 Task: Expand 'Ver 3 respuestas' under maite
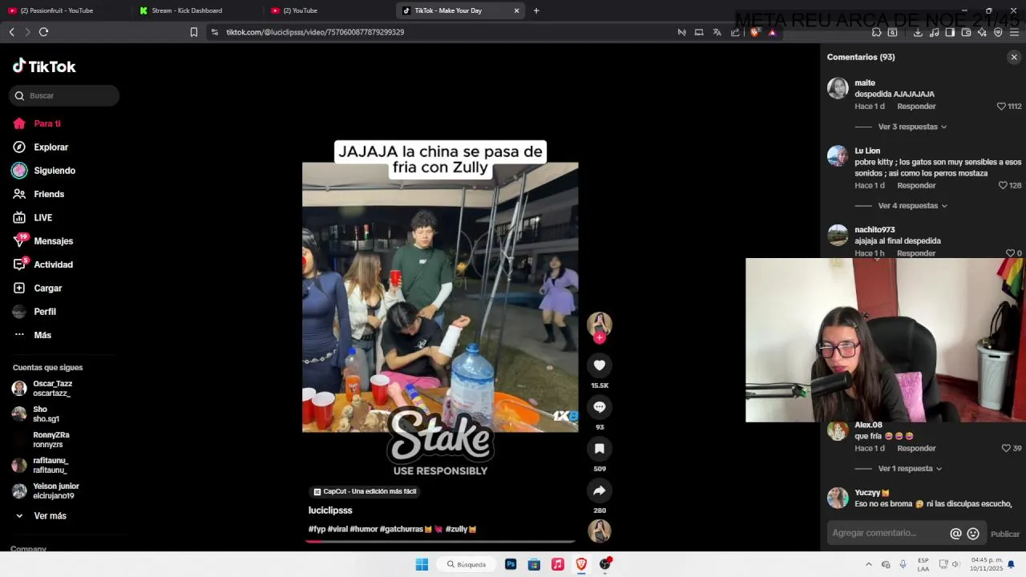point(912,127)
